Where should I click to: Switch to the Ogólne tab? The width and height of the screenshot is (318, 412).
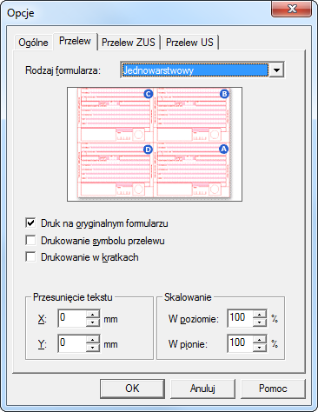pyautogui.click(x=33, y=43)
